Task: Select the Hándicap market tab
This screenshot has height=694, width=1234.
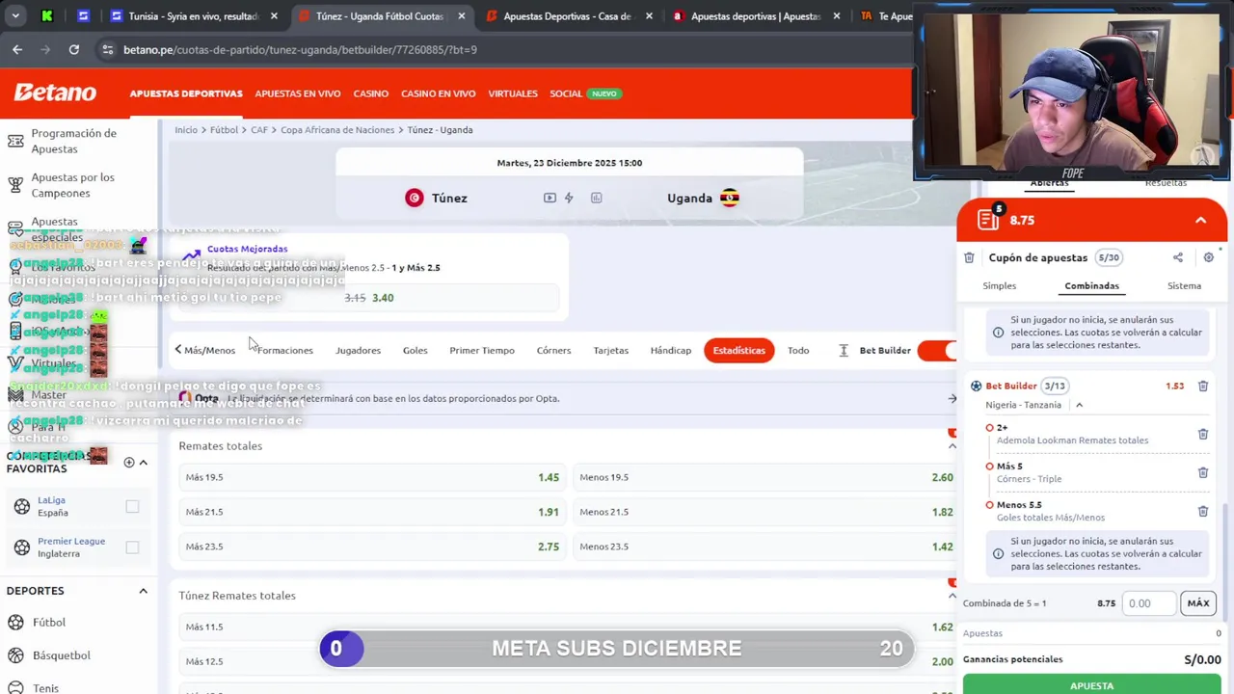Action: pos(670,350)
